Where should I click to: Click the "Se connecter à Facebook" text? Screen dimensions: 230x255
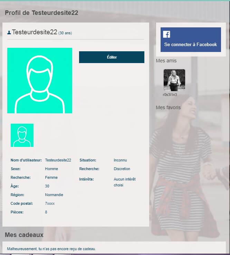coord(190,44)
